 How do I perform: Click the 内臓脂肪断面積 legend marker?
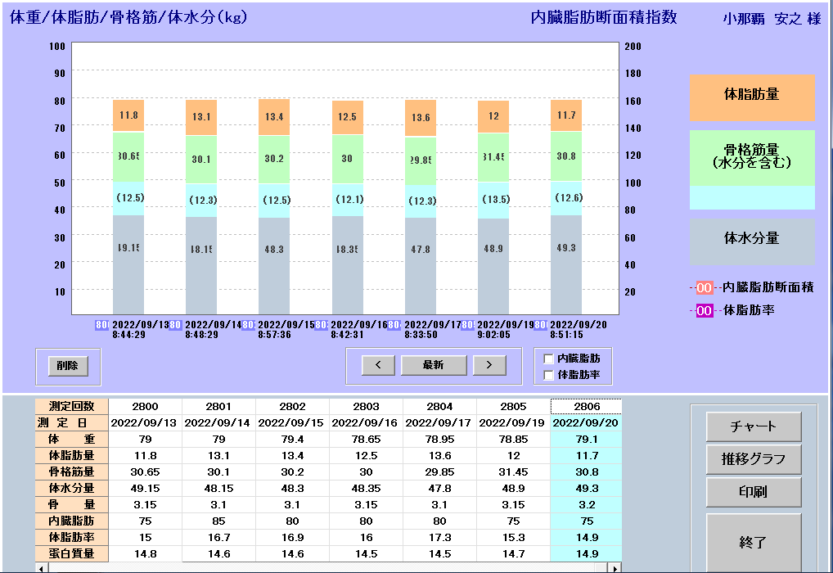coord(704,288)
